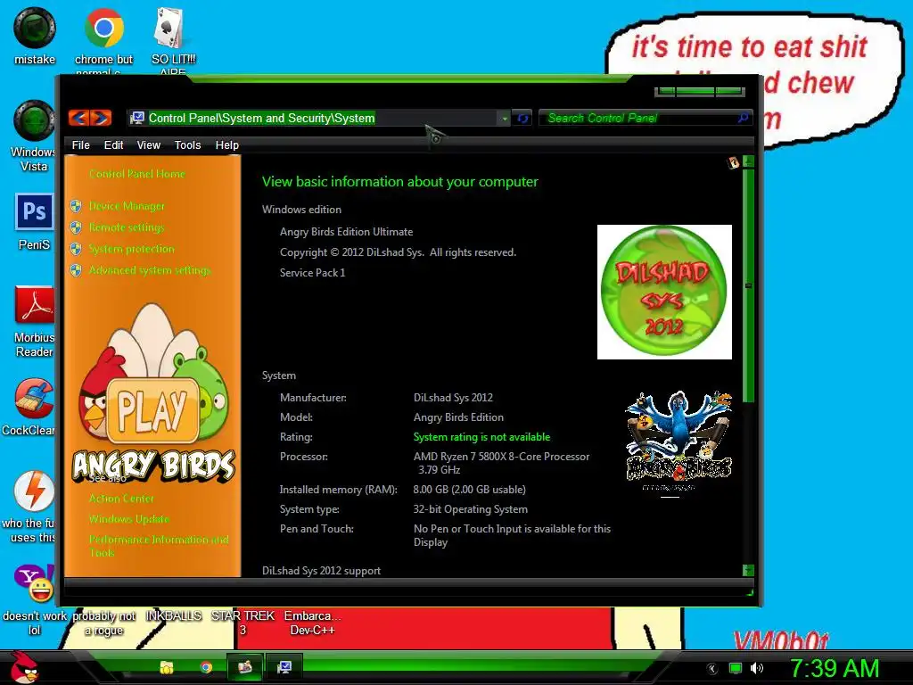Viewport: 913px width, 685px height.
Task: Click the shield icon beside System protection
Action: (76, 249)
